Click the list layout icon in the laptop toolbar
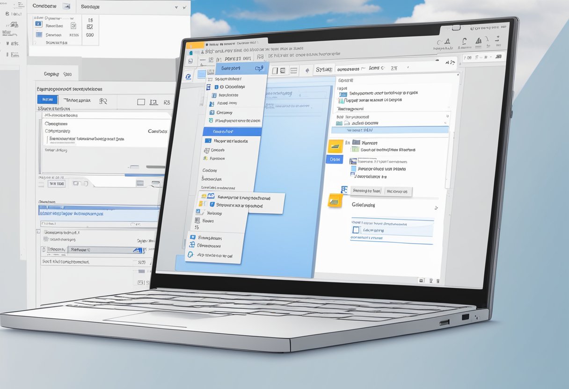Viewport: 569px width, 389px height. (x=293, y=71)
